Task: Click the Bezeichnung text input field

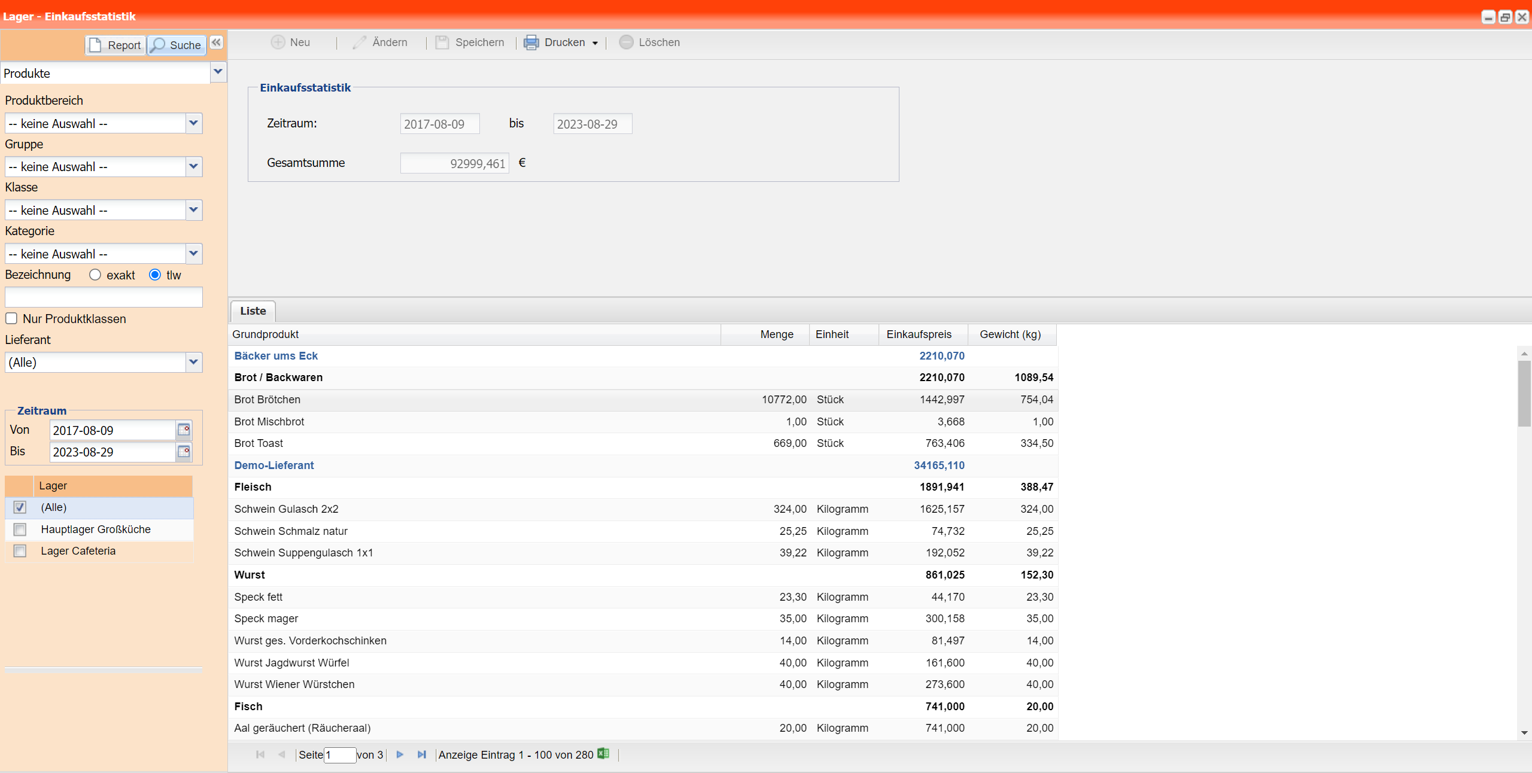Action: [x=104, y=297]
